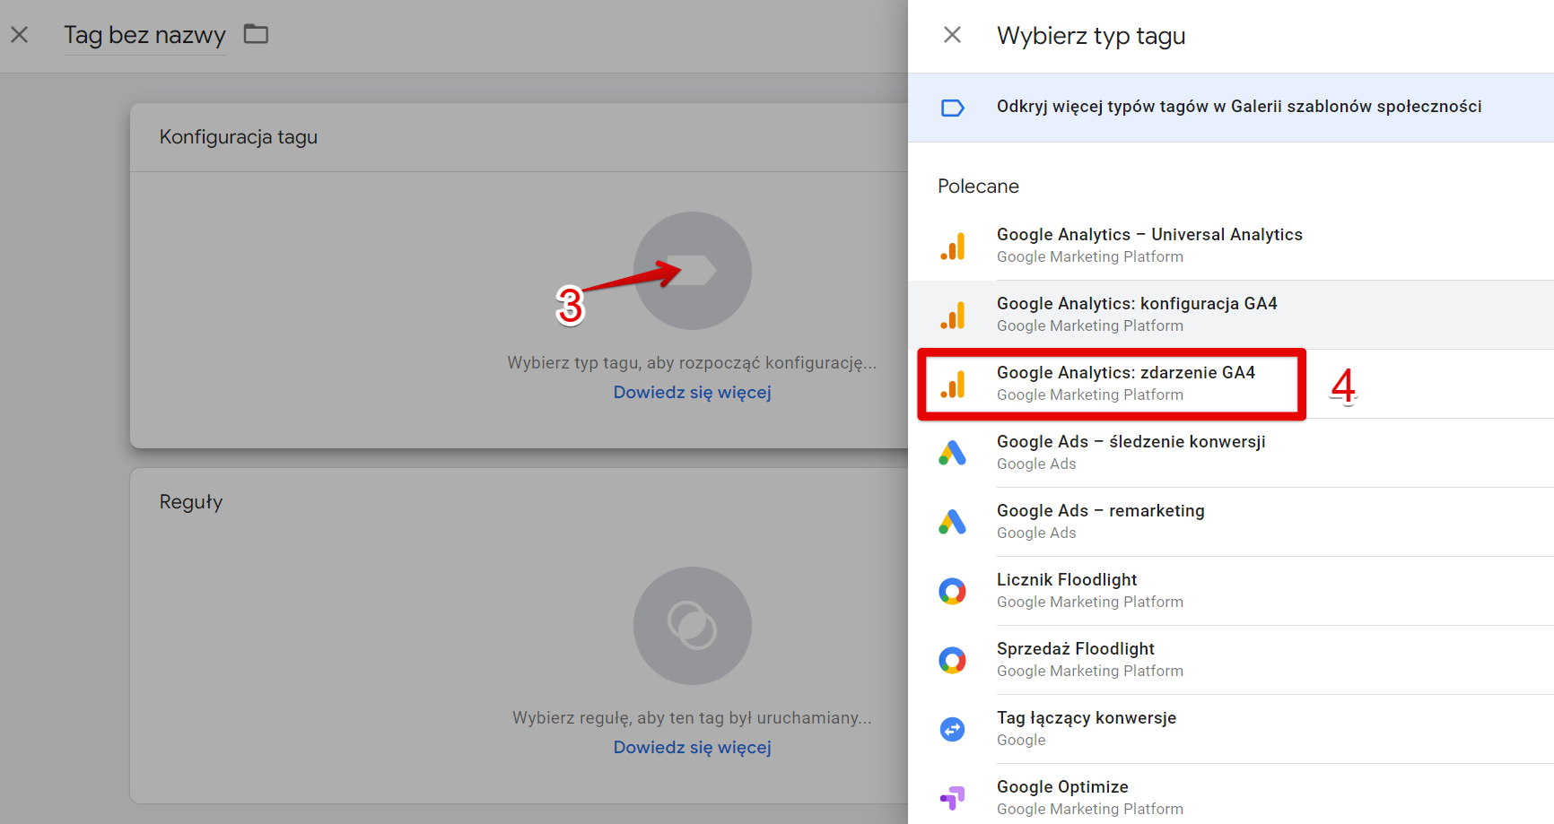1554x824 pixels.
Task: Choose Google Analytics: konfiguracja GA4 tag type
Action: tap(1231, 315)
